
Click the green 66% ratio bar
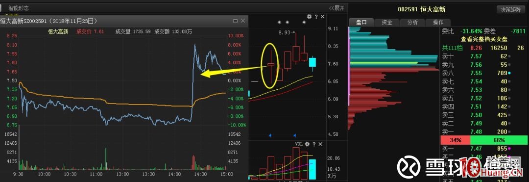tap(499, 140)
